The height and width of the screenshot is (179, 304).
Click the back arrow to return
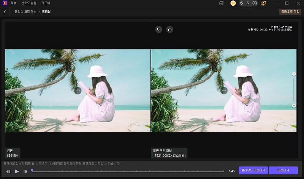(5, 12)
